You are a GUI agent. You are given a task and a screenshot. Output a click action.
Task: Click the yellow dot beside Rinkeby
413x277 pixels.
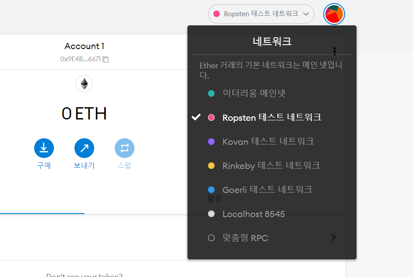(211, 166)
